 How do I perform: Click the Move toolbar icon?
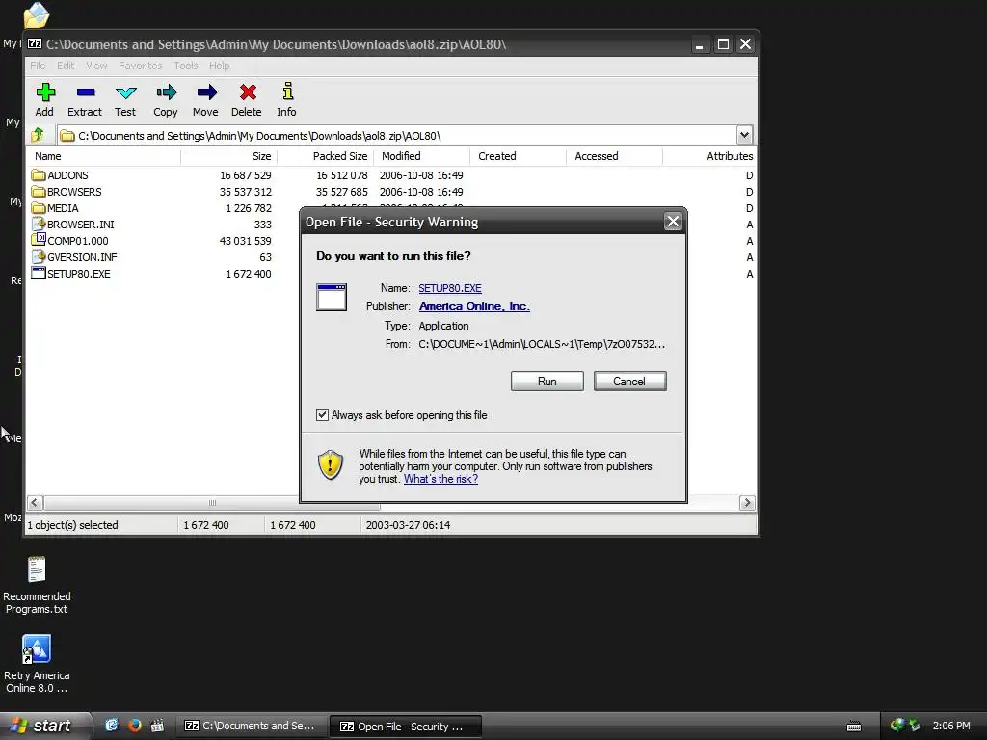click(206, 92)
